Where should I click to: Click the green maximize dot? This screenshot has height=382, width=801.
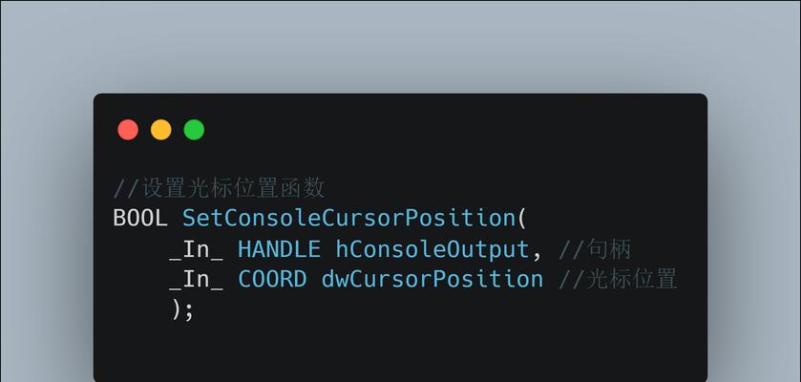(x=194, y=130)
